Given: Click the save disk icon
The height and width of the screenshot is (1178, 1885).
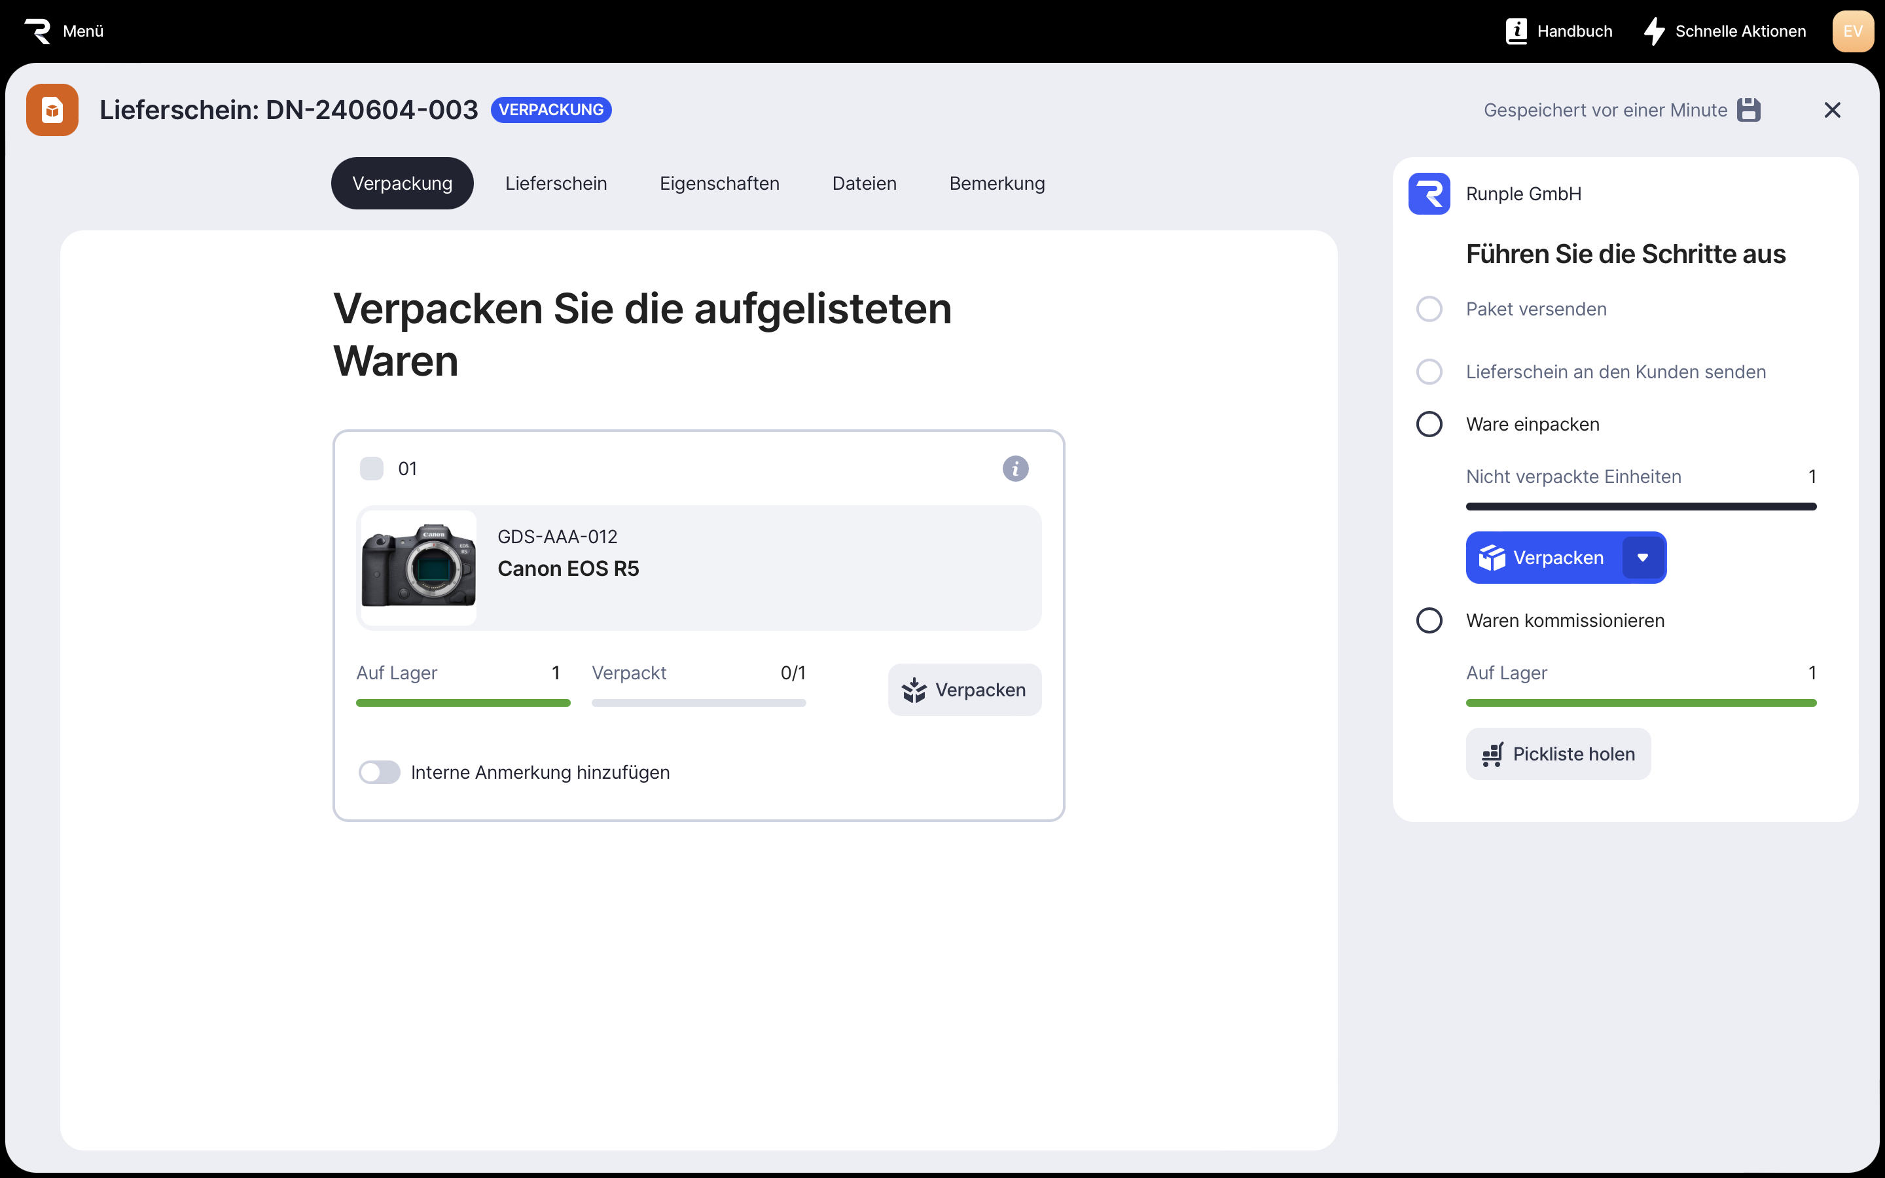Looking at the screenshot, I should [x=1749, y=110].
